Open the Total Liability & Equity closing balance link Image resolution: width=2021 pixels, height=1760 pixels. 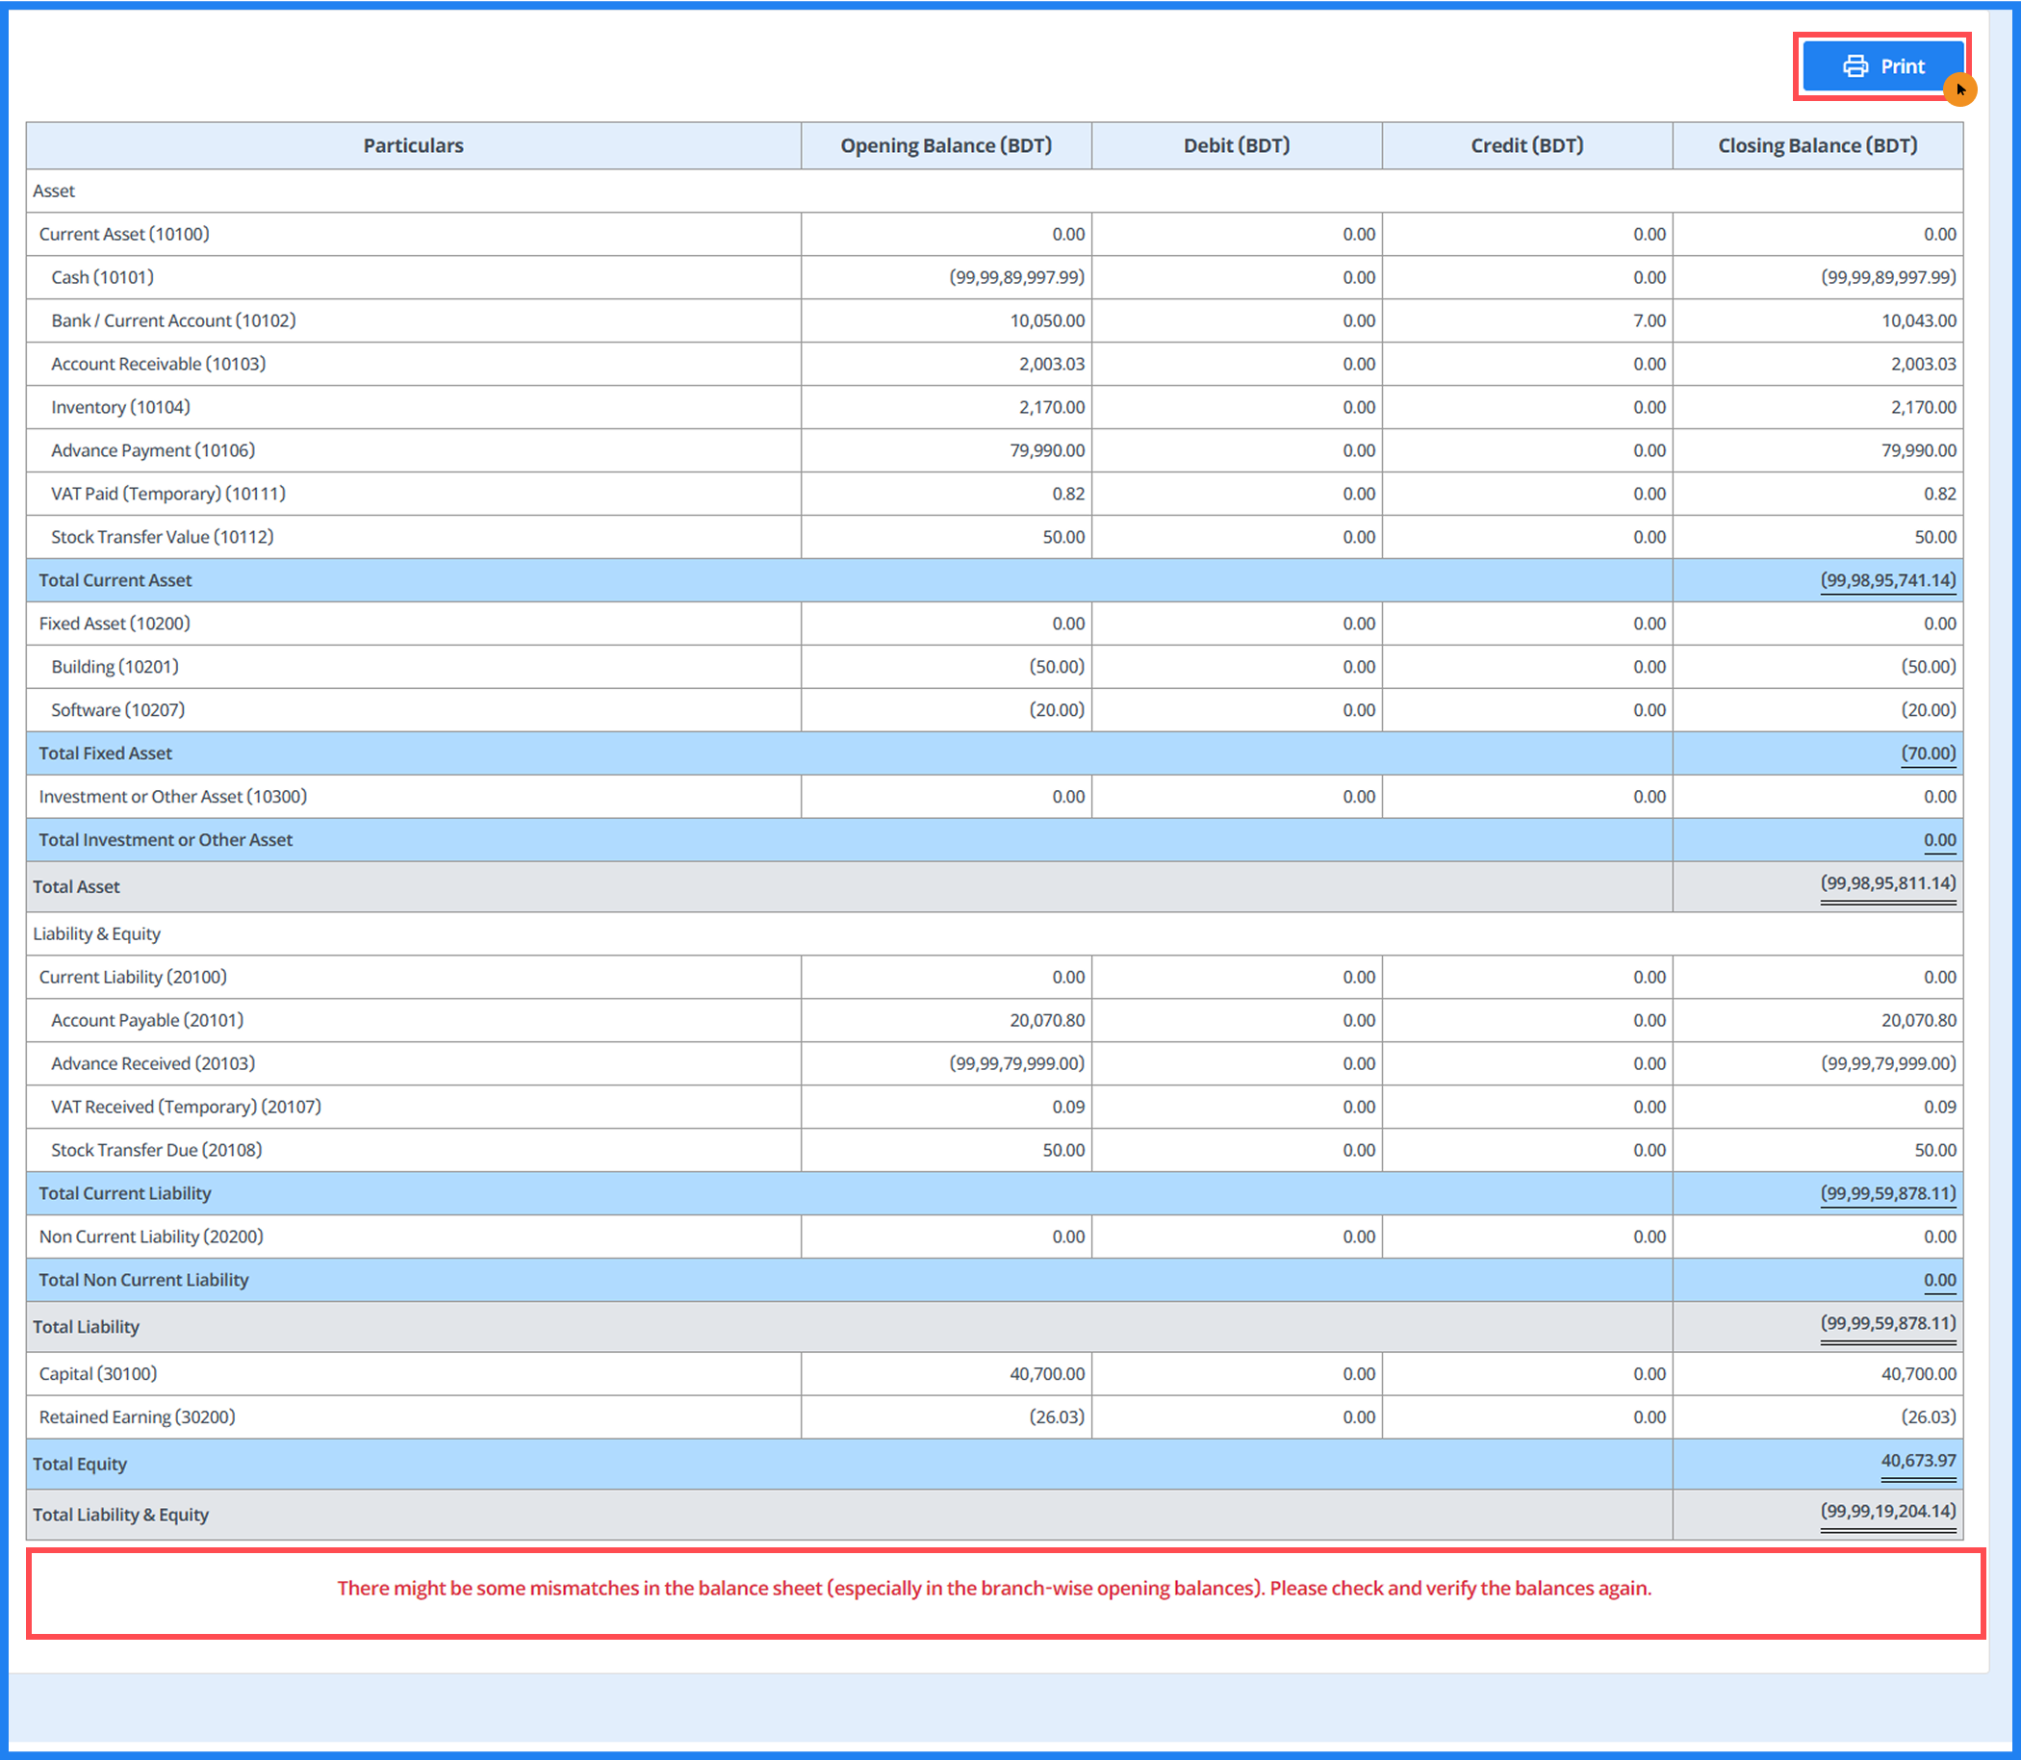click(1888, 1512)
